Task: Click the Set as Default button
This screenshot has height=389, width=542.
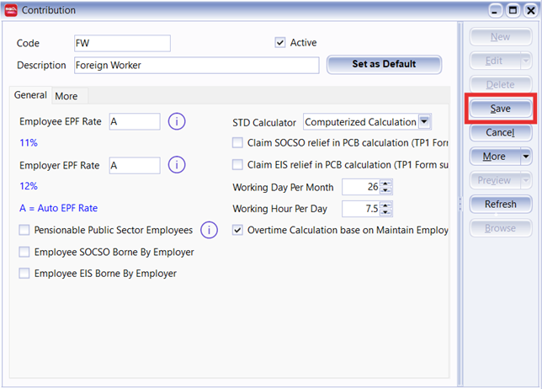Action: 384,65
